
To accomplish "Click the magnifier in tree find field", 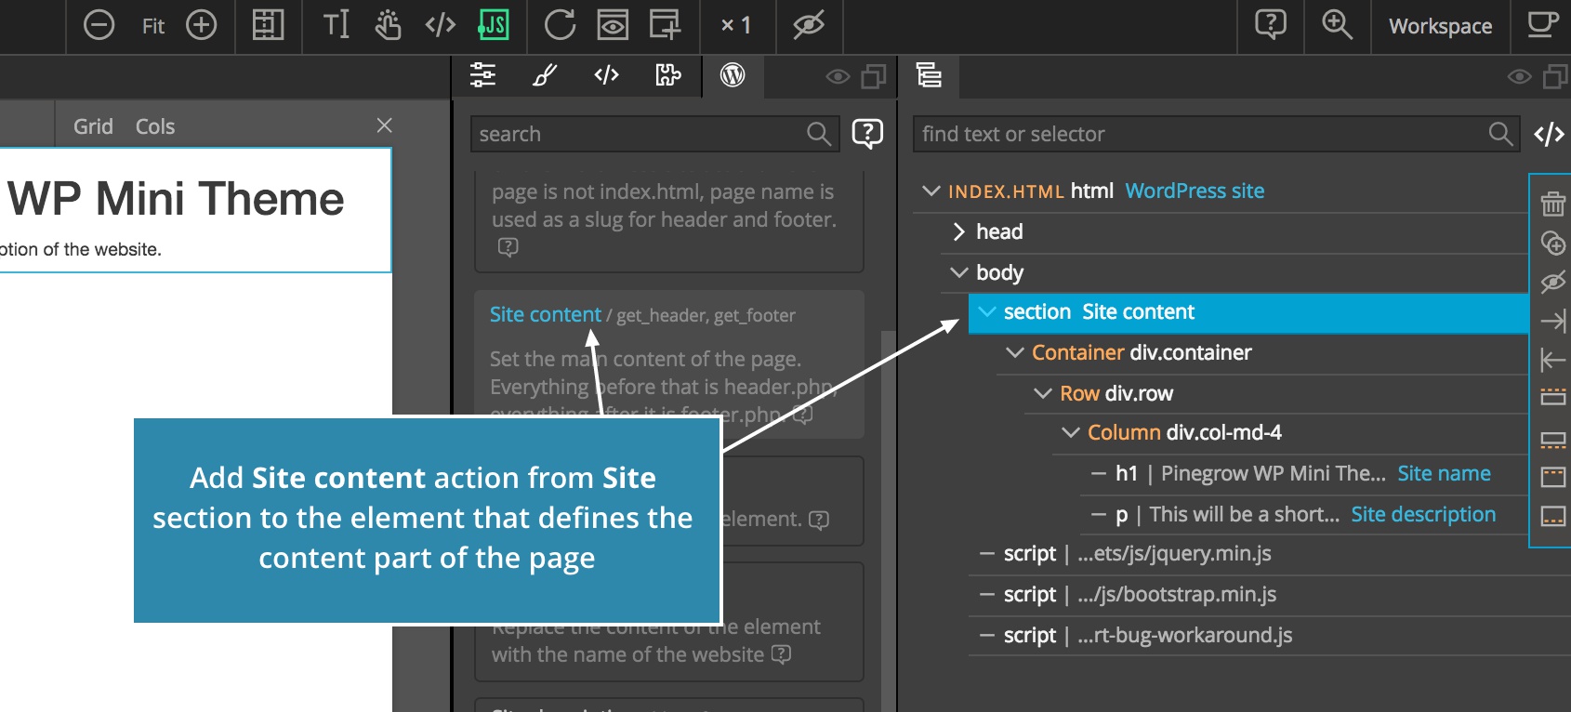I will [x=1500, y=134].
